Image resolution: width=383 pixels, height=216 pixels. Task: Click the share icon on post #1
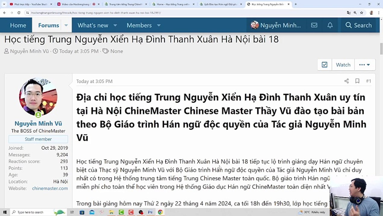coord(347,81)
